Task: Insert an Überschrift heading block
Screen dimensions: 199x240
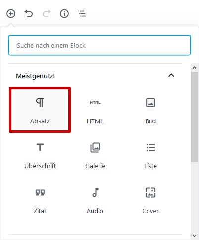Action: [40, 155]
